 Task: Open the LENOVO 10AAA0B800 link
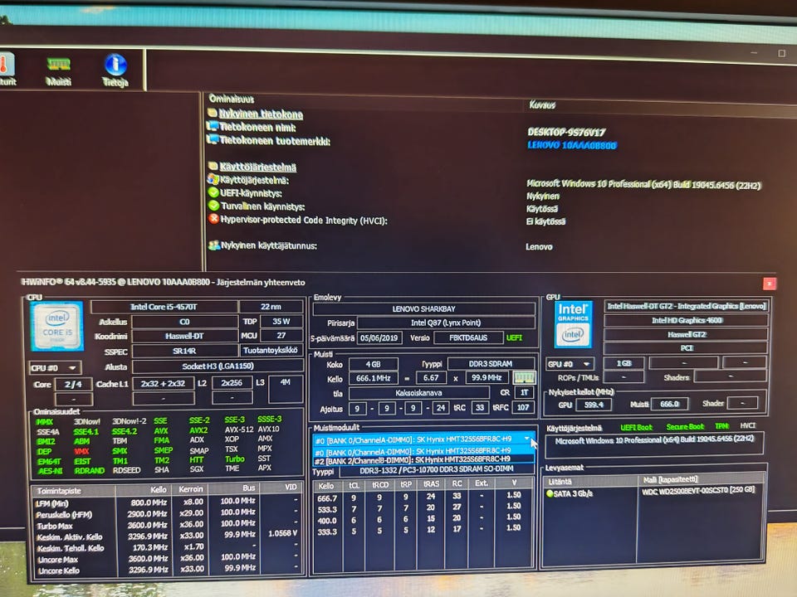tap(572, 145)
